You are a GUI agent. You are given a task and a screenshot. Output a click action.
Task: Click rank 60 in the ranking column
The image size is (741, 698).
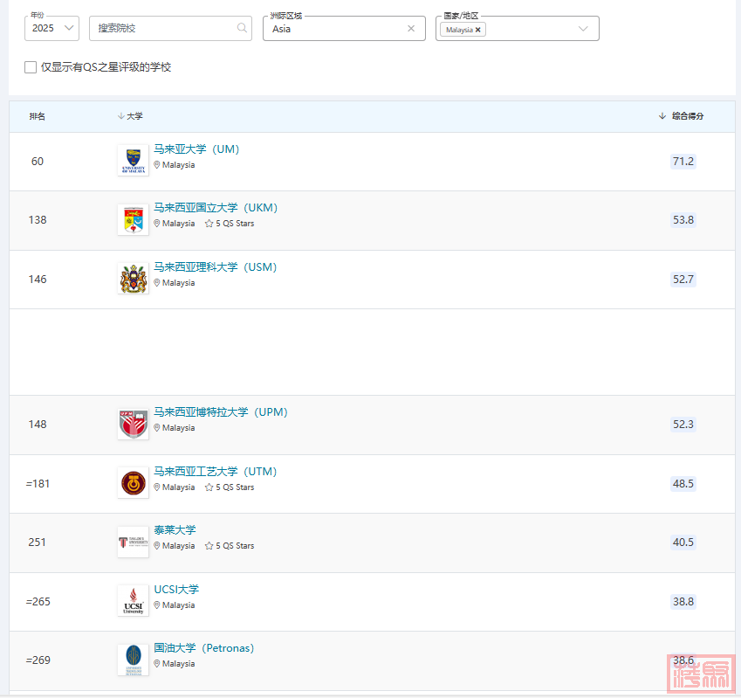pos(38,162)
